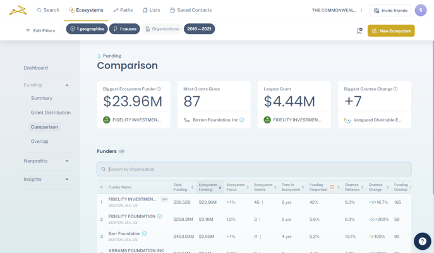Image resolution: width=434 pixels, height=253 pixels.
Task: Open the help question mark button
Action: pos(423,242)
